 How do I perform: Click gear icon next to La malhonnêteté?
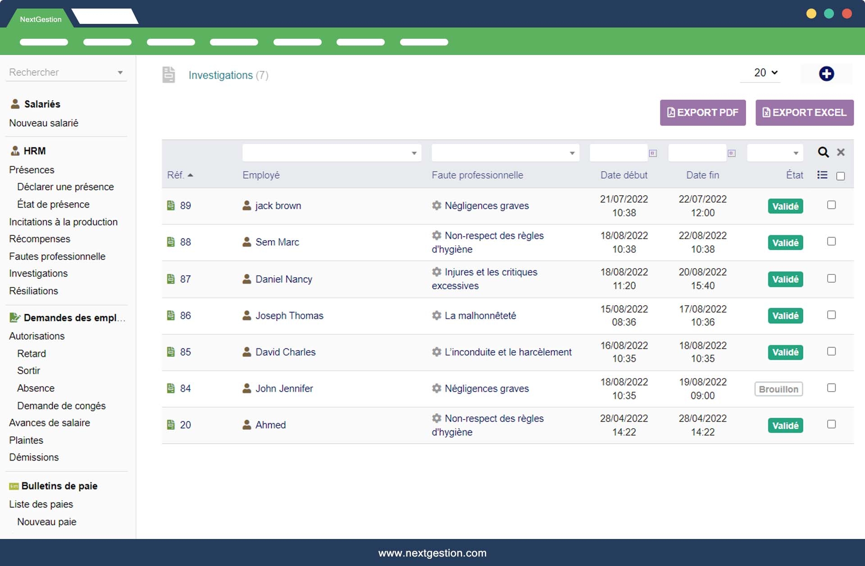point(436,315)
